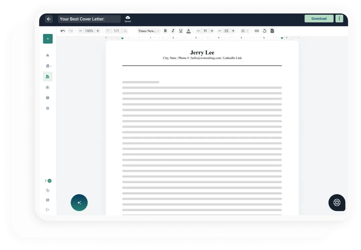Image resolution: width=361 pixels, height=250 pixels.
Task: Log out using the exit icon
Action: (x=48, y=210)
